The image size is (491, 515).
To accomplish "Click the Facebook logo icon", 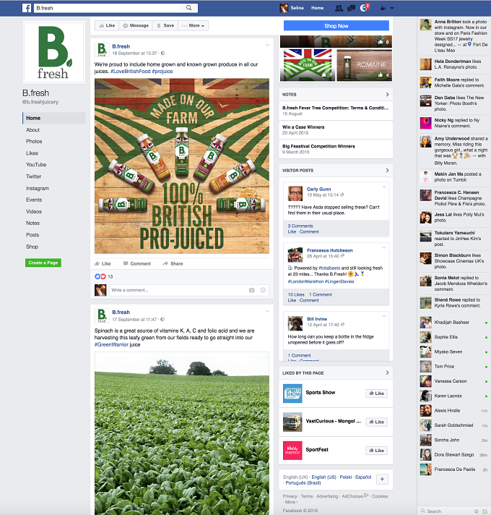I will pos(27,8).
